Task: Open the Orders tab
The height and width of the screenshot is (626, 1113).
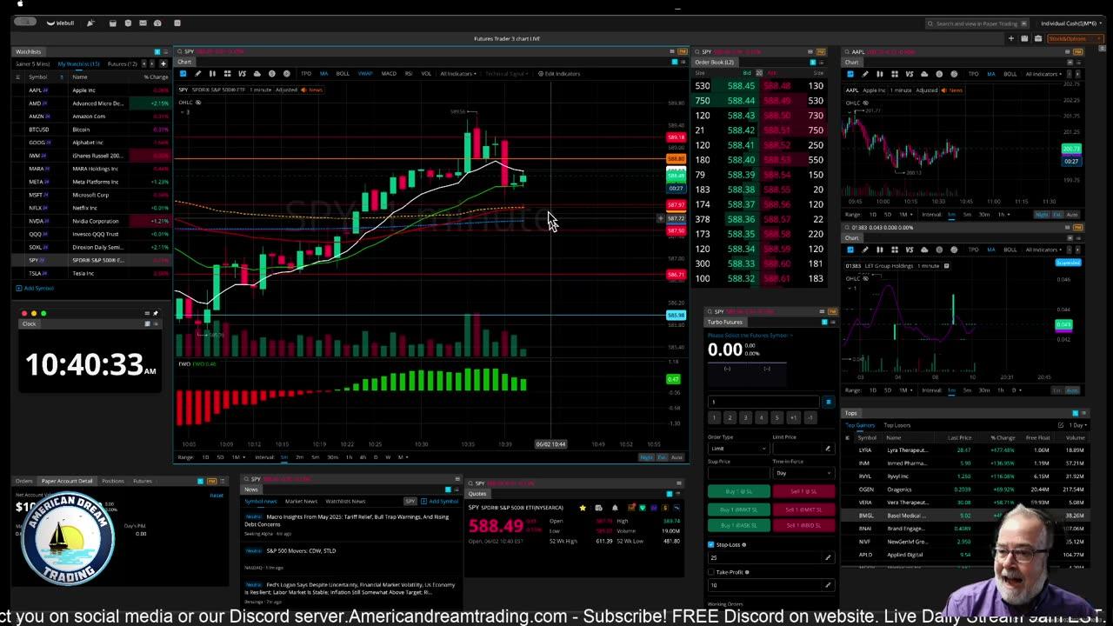Action: (x=23, y=481)
